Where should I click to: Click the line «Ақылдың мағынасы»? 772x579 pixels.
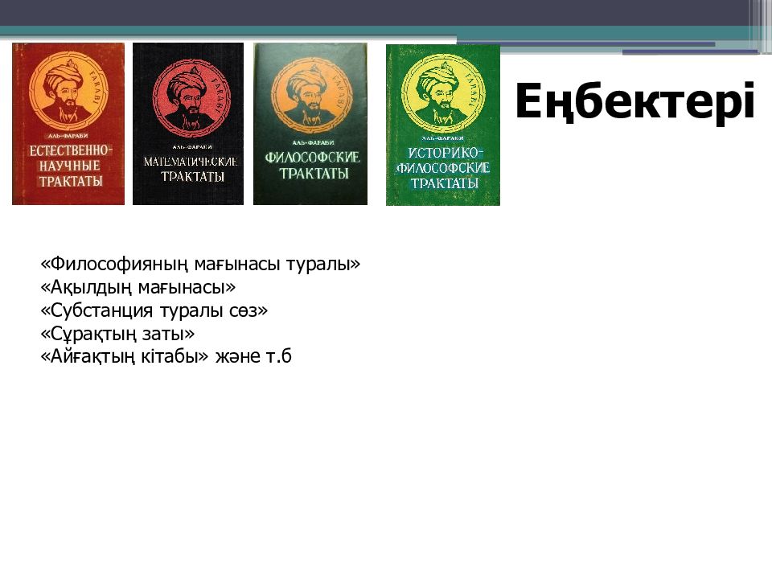click(138, 287)
